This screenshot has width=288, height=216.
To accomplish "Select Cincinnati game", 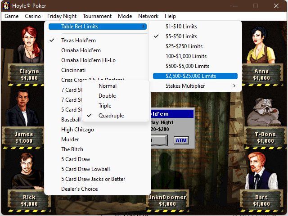I will [x=98, y=70].
